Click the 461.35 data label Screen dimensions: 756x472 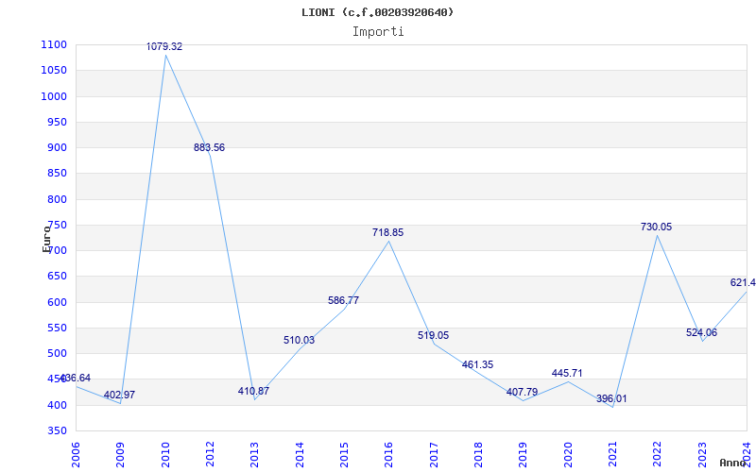(478, 365)
